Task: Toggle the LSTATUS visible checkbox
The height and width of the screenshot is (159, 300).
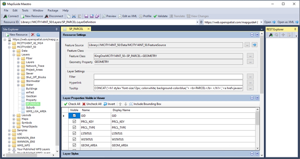Action: [74, 133]
